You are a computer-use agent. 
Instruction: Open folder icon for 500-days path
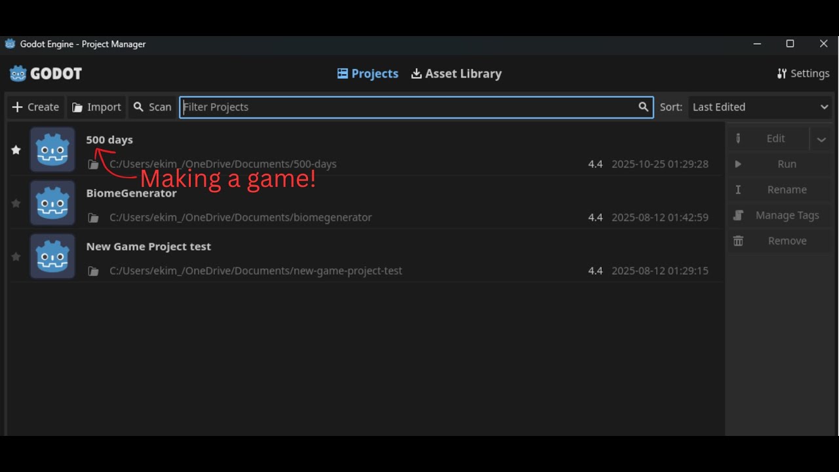[x=94, y=165]
